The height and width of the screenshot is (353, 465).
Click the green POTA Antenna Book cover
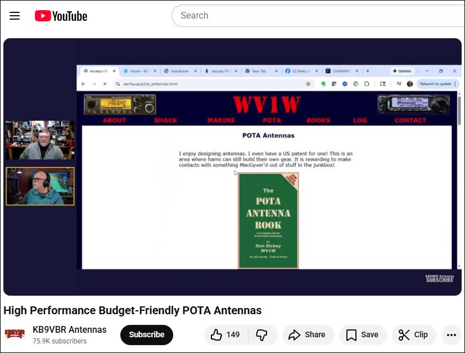coord(268,220)
